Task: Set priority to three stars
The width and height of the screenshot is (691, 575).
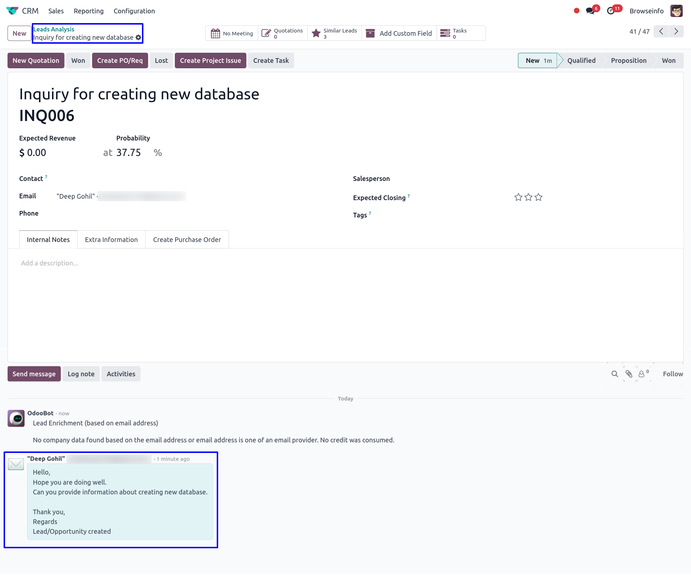Action: tap(539, 197)
